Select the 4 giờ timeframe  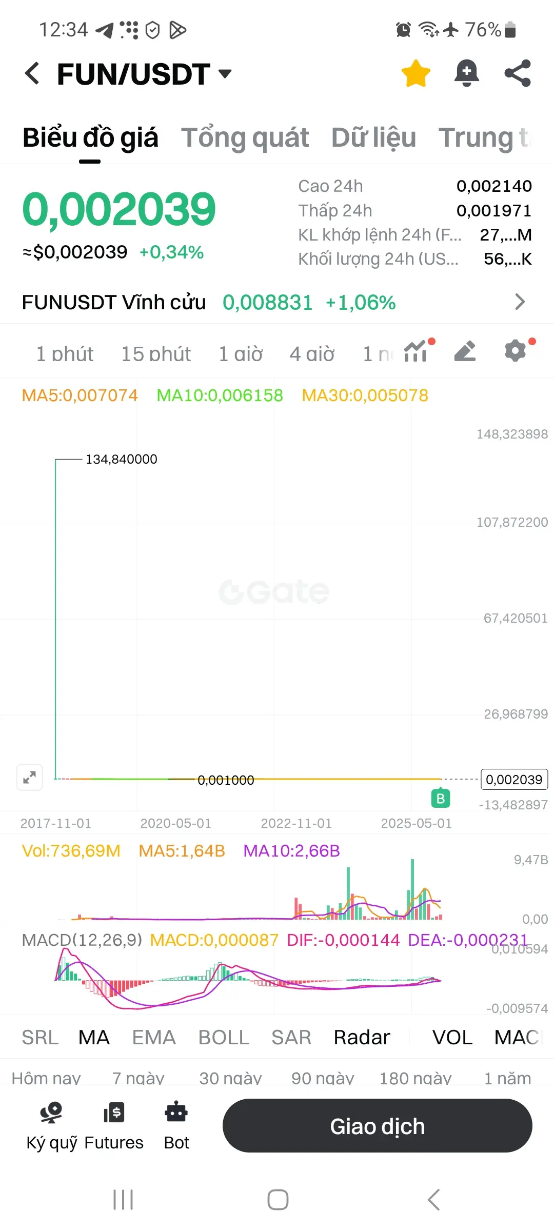(312, 353)
